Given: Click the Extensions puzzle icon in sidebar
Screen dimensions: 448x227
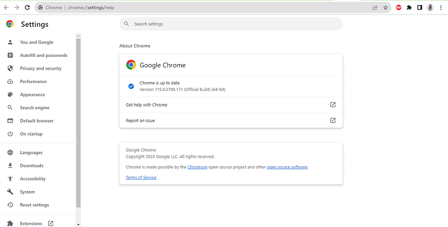Looking at the screenshot, I should click(x=10, y=223).
